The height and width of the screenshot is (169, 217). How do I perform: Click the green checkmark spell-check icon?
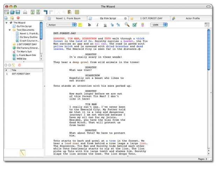(x=135, y=25)
